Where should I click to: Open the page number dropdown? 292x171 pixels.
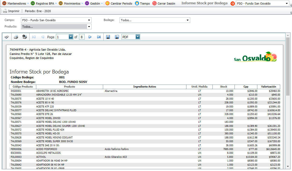tap(71, 37)
